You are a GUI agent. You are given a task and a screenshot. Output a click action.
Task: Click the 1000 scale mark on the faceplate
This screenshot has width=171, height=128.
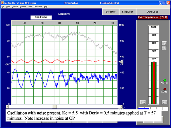[x=154, y=27]
